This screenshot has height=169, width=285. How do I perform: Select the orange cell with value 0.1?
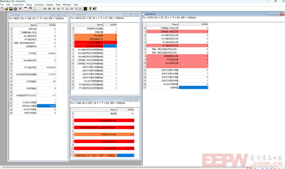[x=126, y=135]
